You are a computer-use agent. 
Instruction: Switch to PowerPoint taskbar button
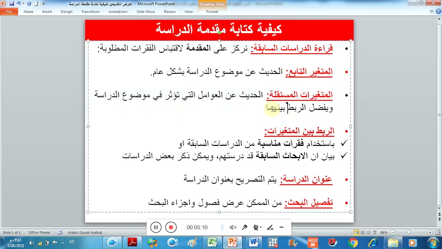(233, 243)
